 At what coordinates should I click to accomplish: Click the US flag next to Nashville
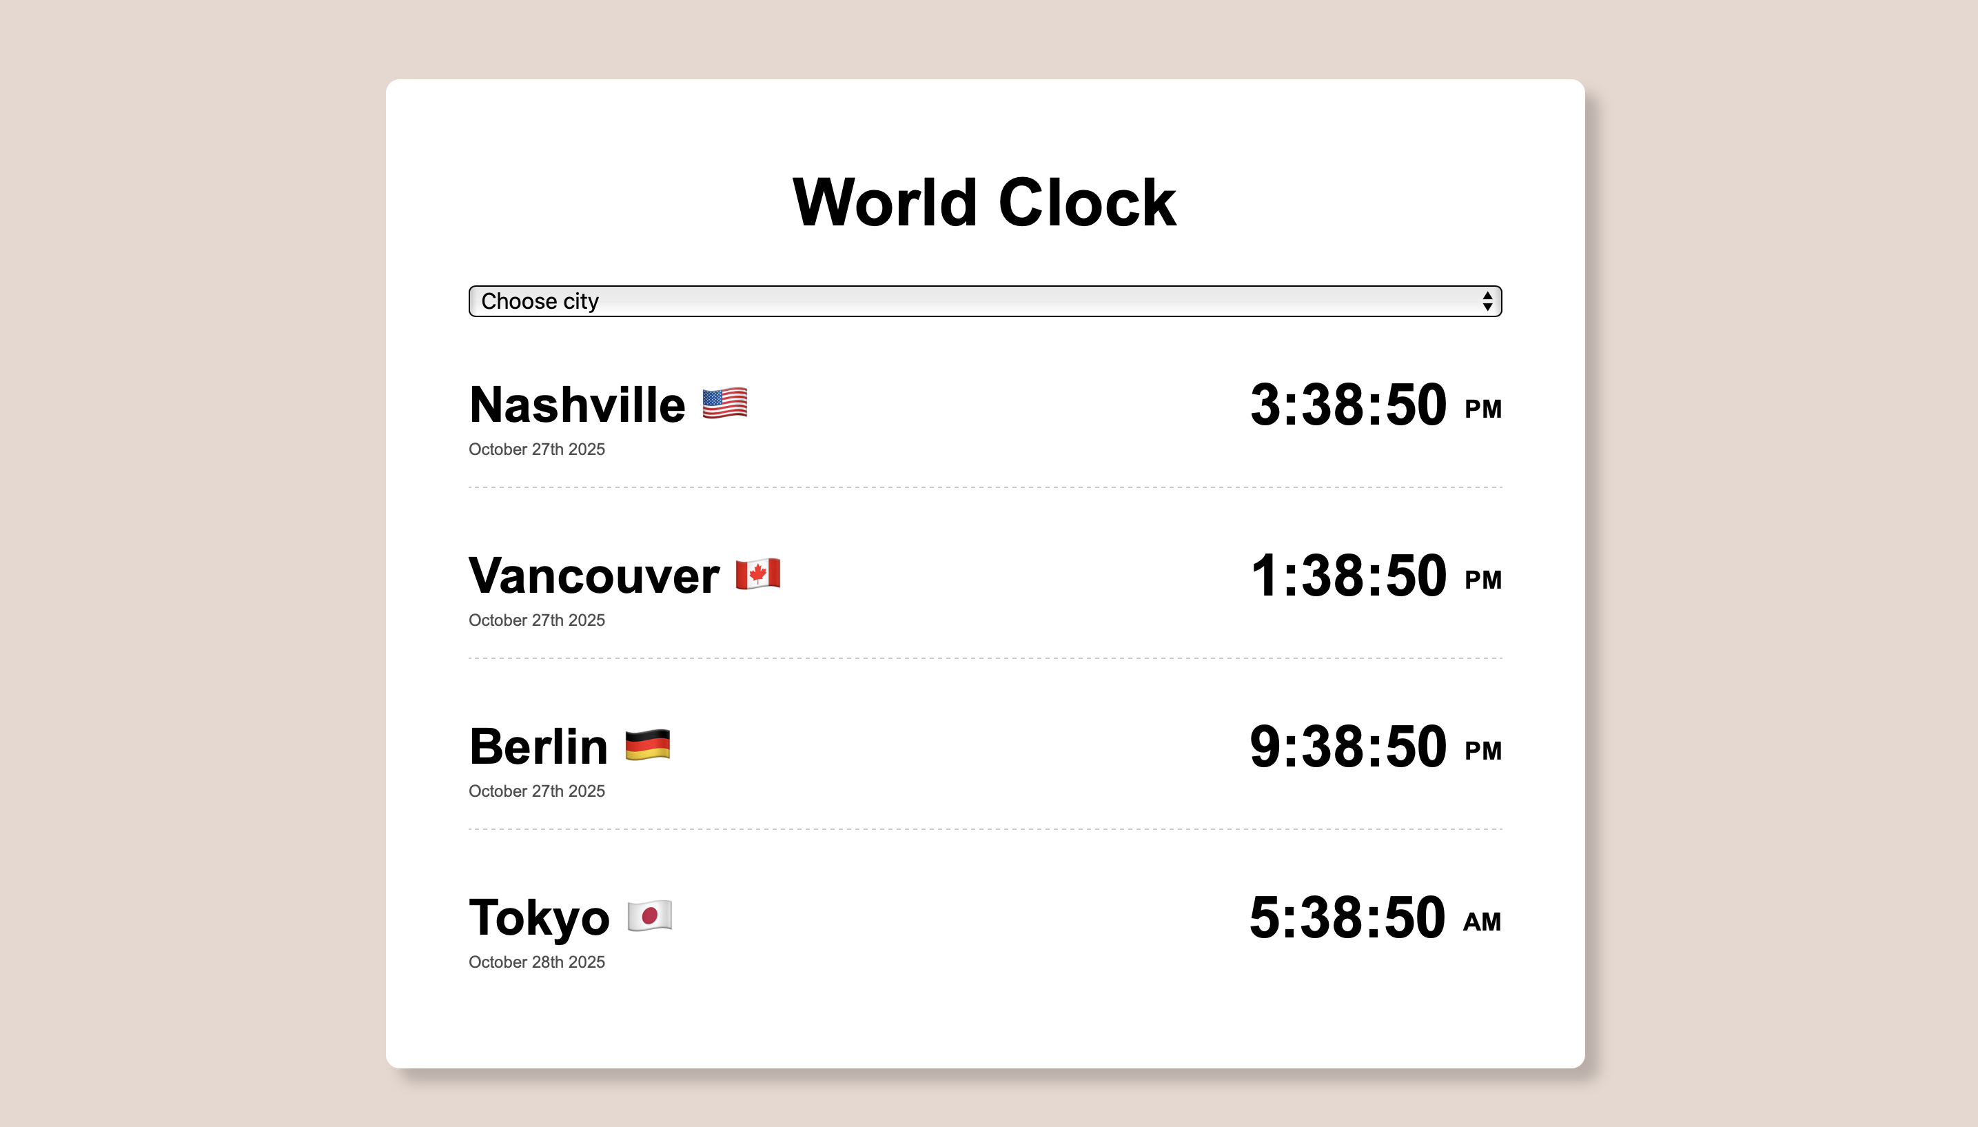click(724, 403)
